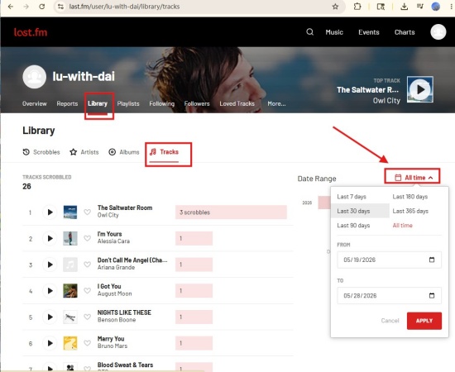The width and height of the screenshot is (455, 372).
Task: Select Last 180 days range
Action: pyautogui.click(x=410, y=197)
